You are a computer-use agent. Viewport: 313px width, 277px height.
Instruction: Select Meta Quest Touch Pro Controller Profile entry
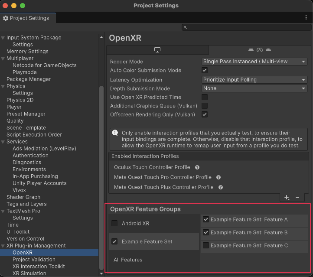163,177
